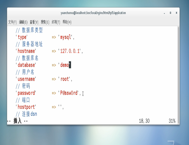Image resolution: width=189 pixels, height=145 pixels.
Task: Click the '-- 插入 --' mode indicator
Action: pyautogui.click(x=18, y=121)
